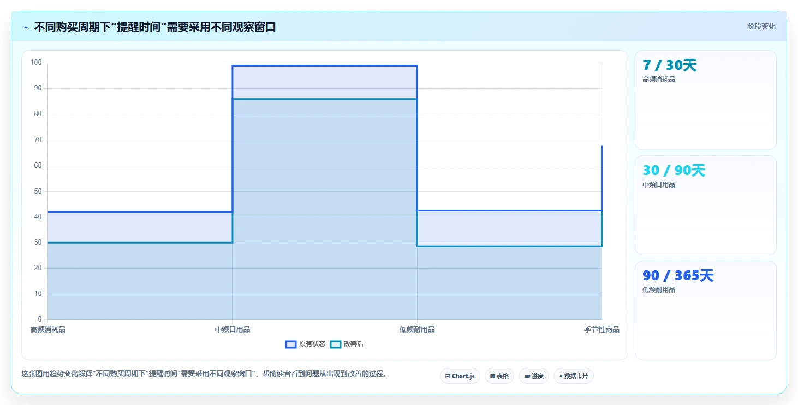The image size is (798, 405).
Task: Click the 改善后 step line at 30
Action: click(x=140, y=243)
